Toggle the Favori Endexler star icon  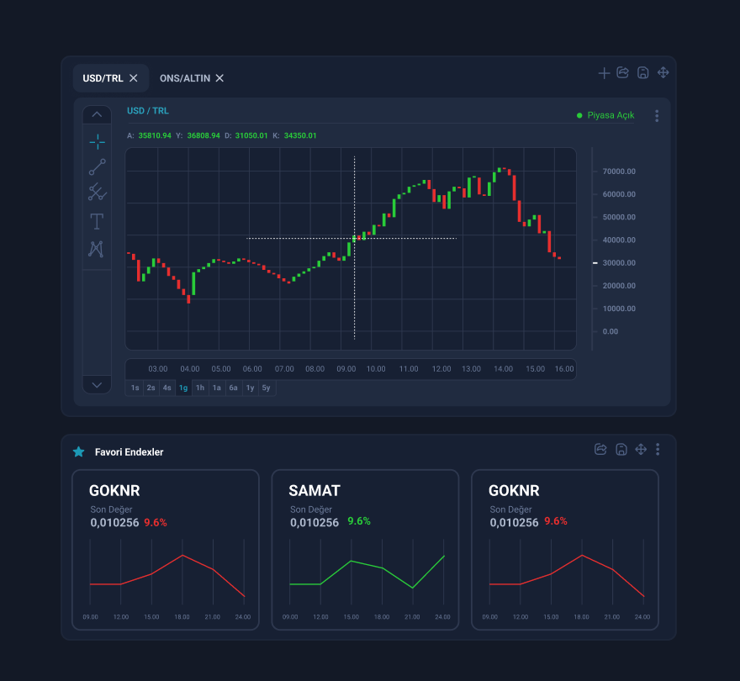pos(79,451)
